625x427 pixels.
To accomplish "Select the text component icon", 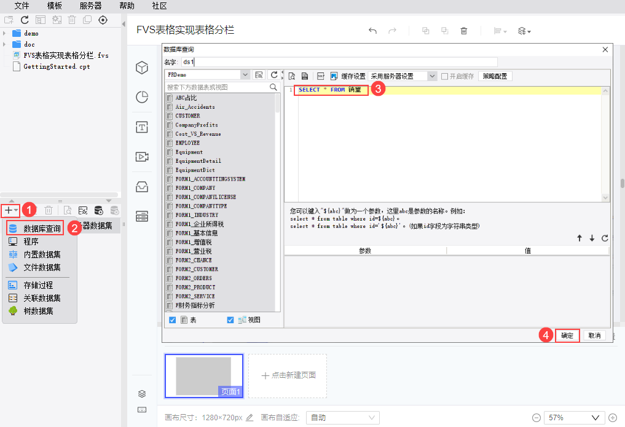I will click(x=142, y=127).
